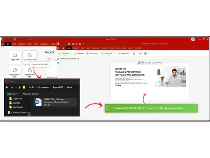The image size is (210, 158).
Task: Enable Side by Side view
Action: [92, 54]
